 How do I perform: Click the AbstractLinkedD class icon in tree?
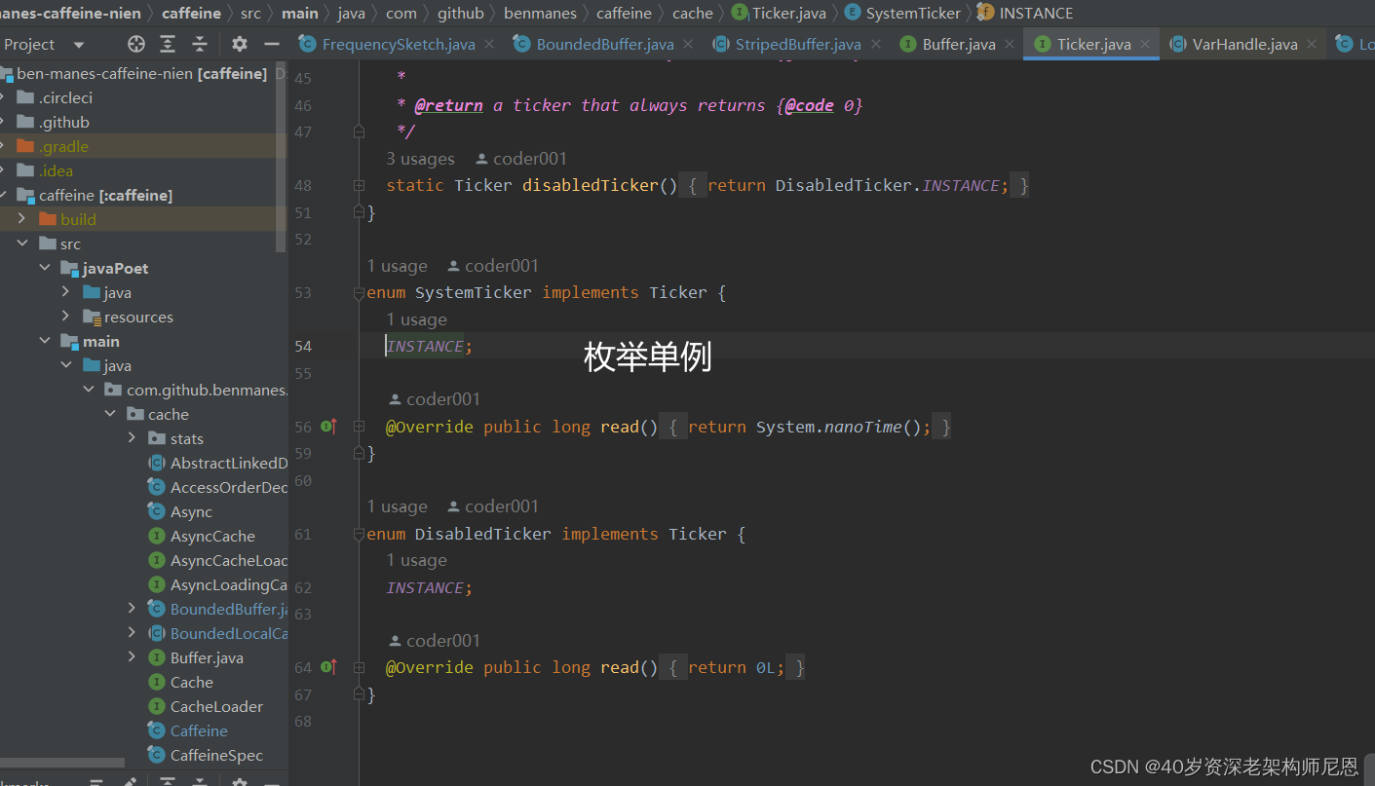(156, 463)
